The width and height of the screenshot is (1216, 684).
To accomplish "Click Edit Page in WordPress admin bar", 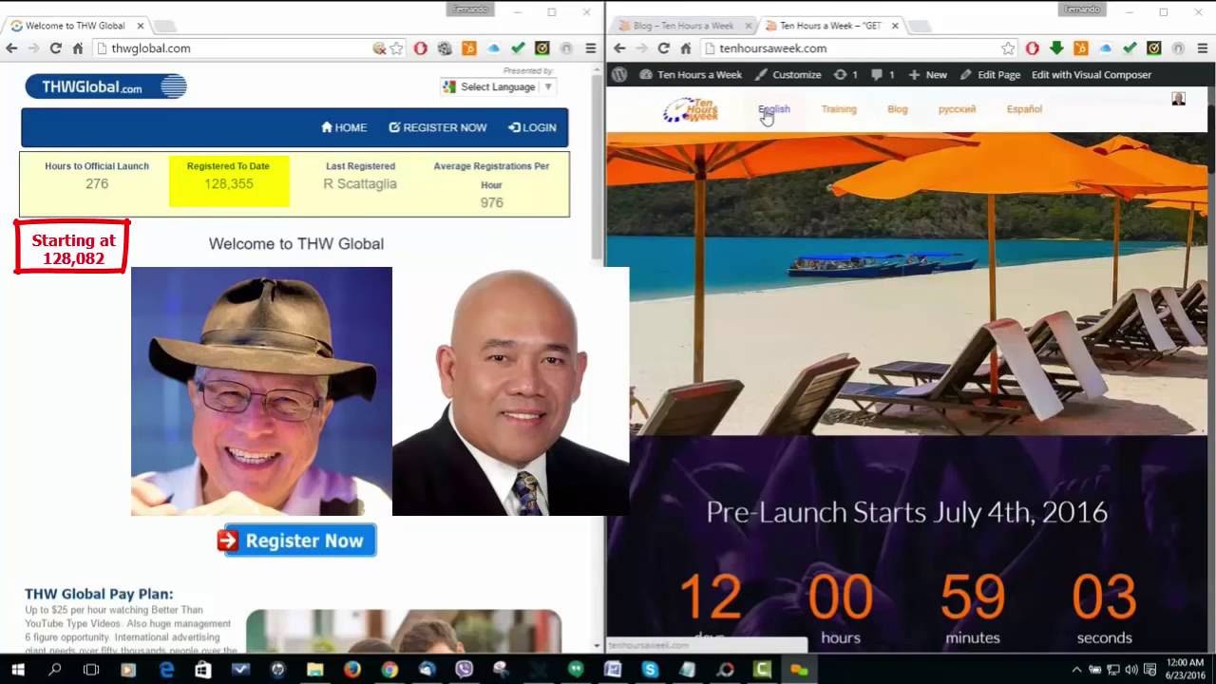I will [990, 74].
